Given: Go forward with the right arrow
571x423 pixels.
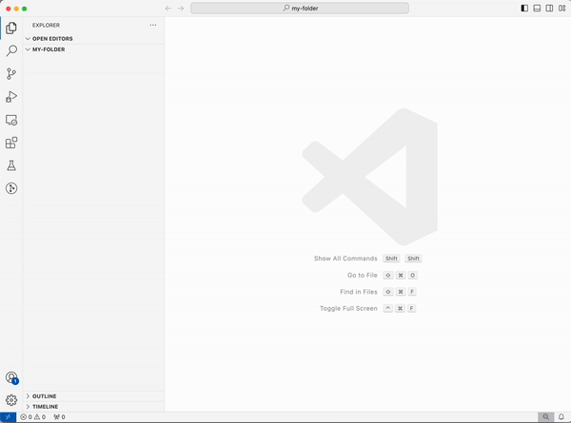Looking at the screenshot, I should [x=181, y=9].
